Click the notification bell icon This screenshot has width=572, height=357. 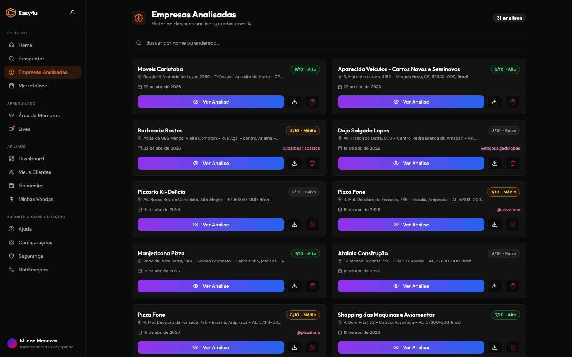click(73, 13)
